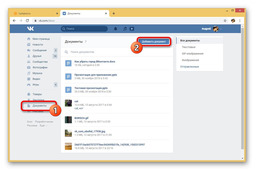Close the Документы browser tab
254x170 pixels.
106,13
